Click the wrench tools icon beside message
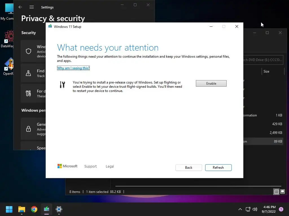This screenshot has height=216, width=289. click(62, 85)
